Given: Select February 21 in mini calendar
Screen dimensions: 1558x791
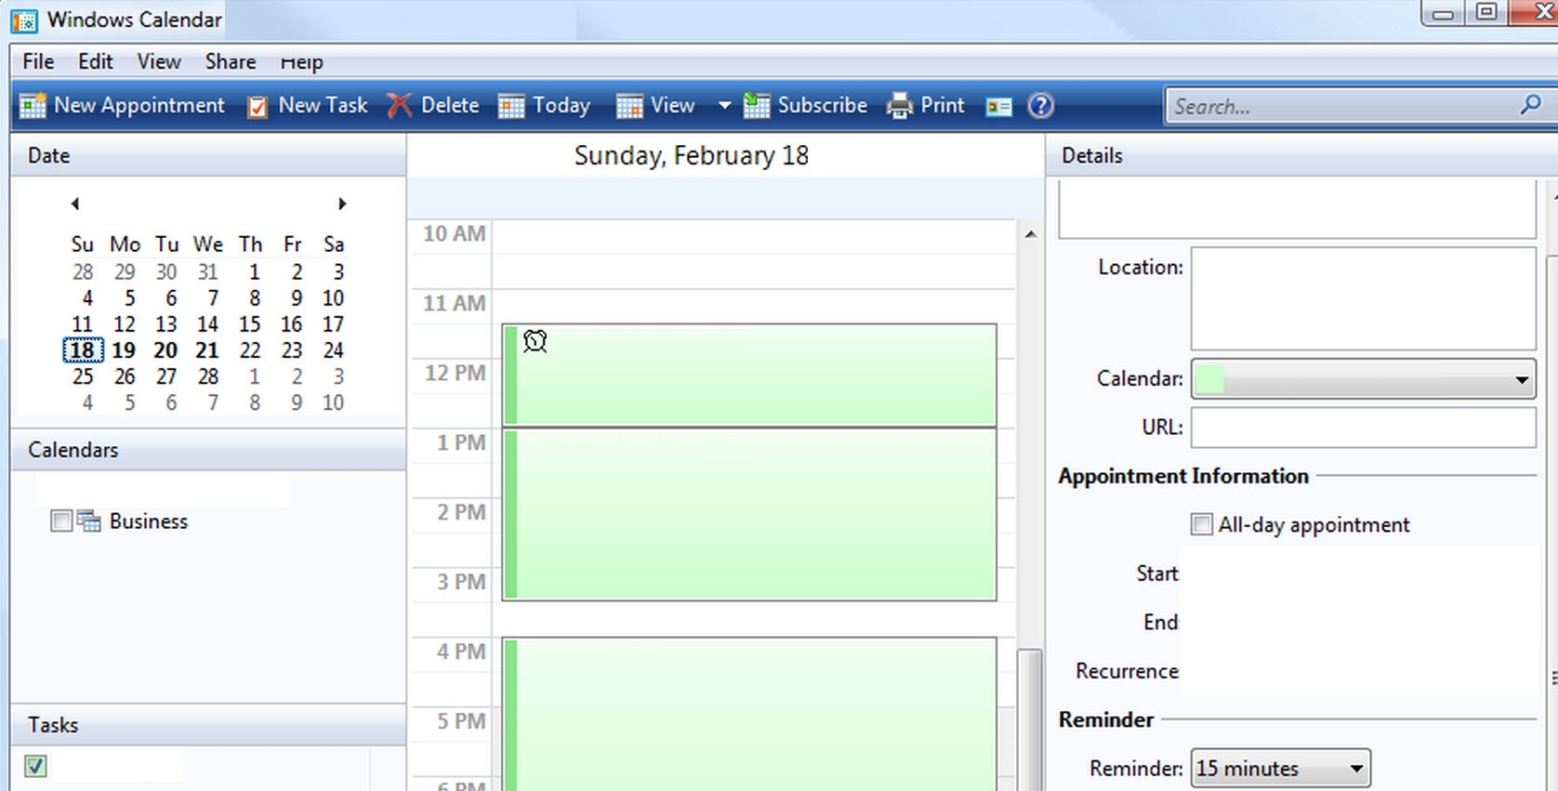Looking at the screenshot, I should [x=207, y=350].
